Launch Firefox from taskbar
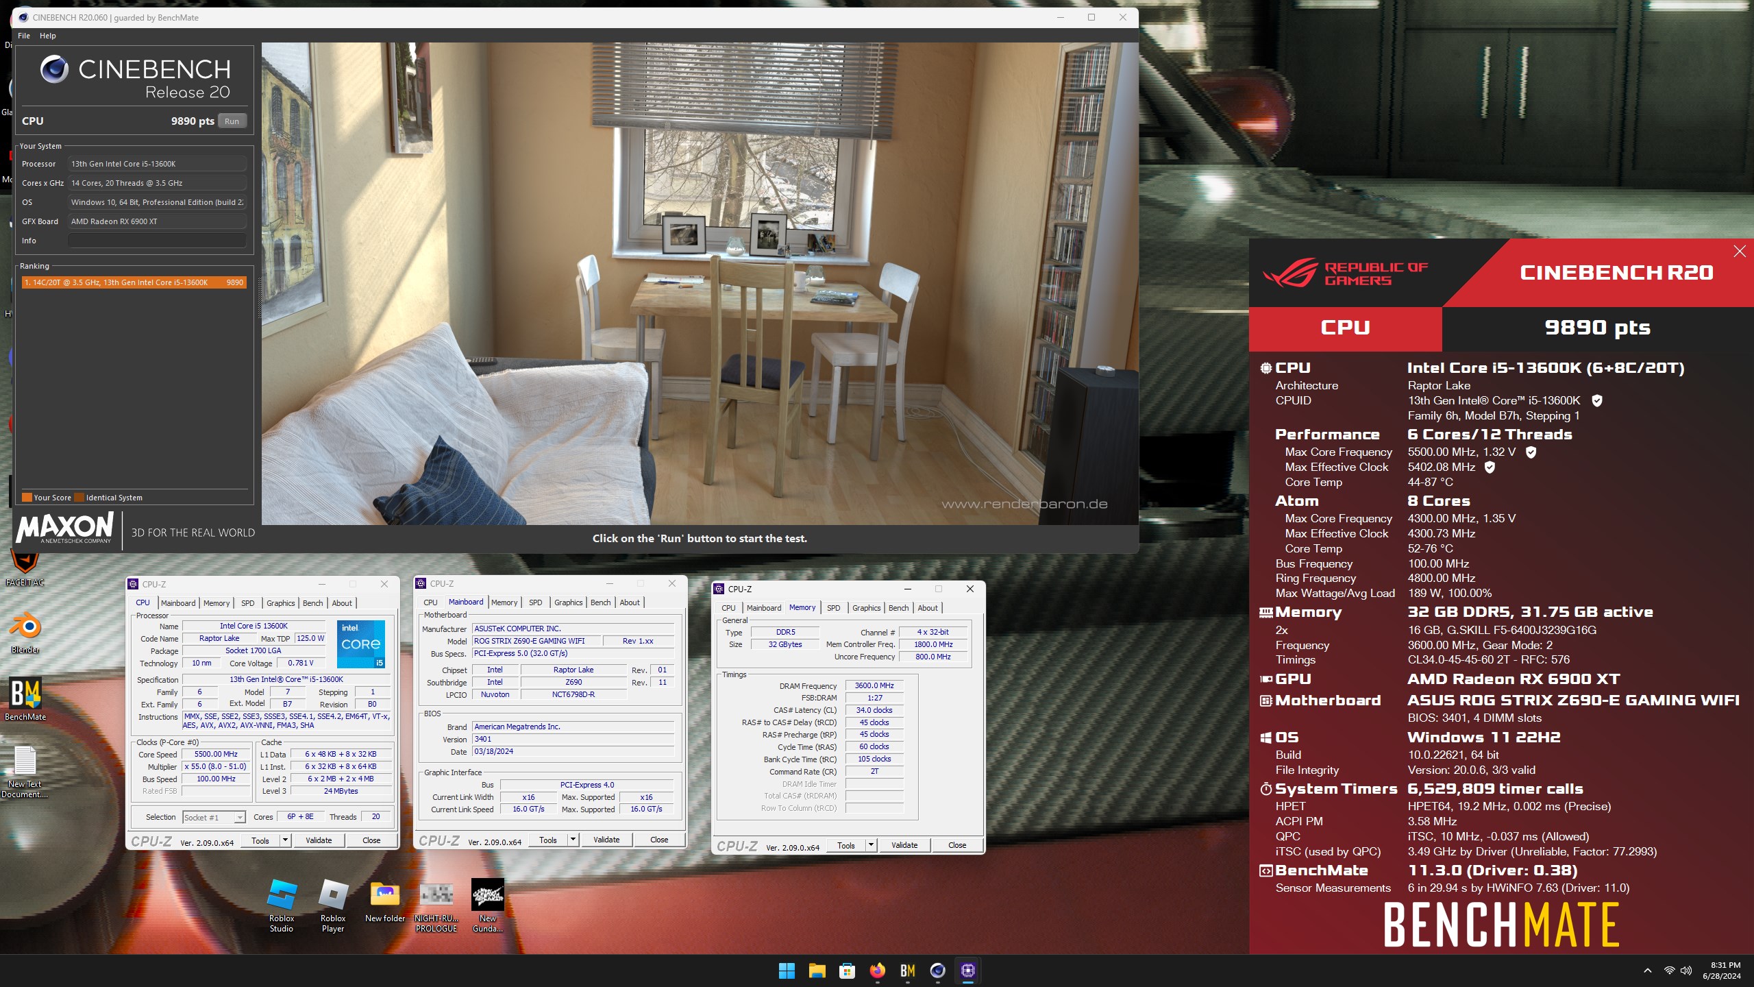Image resolution: width=1754 pixels, height=987 pixels. pos(877,971)
